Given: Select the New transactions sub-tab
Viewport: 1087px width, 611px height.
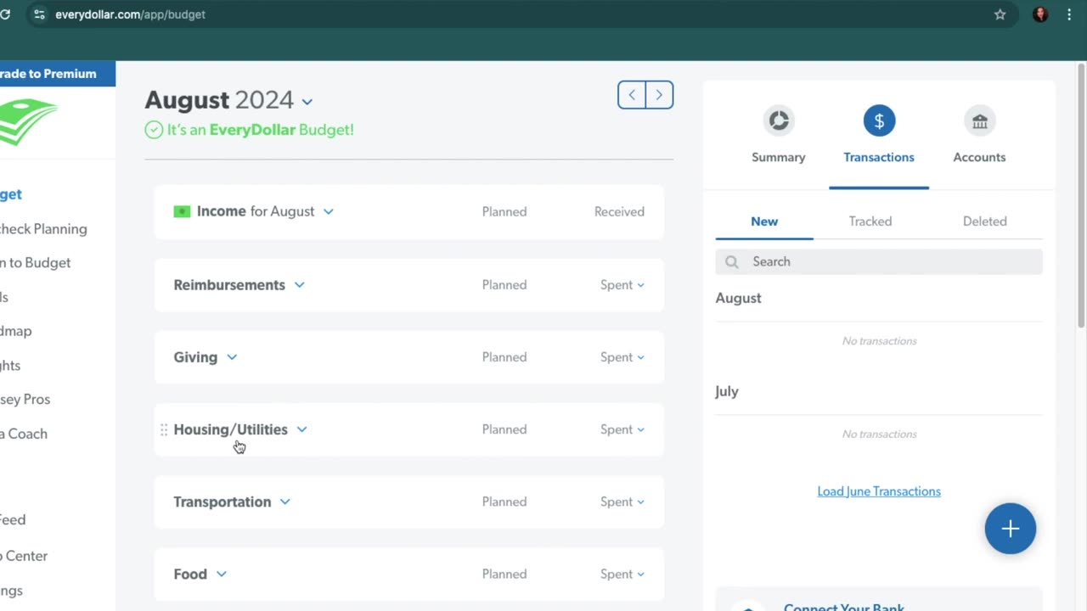Looking at the screenshot, I should (x=764, y=221).
